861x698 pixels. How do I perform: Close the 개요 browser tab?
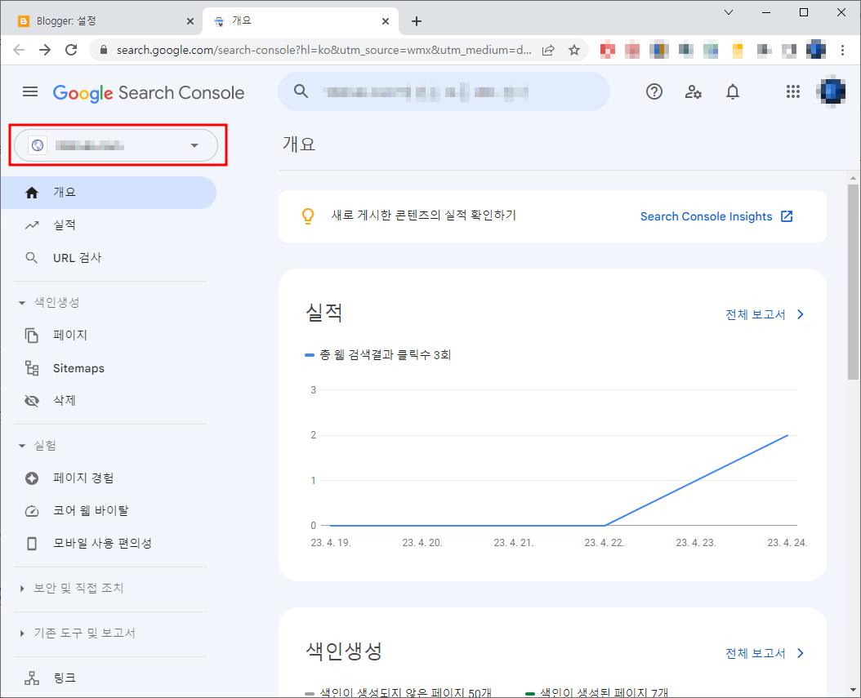(386, 21)
